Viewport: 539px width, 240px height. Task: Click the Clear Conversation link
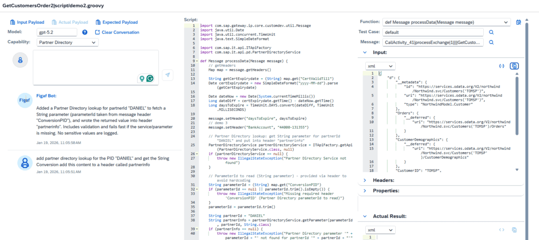121,32
